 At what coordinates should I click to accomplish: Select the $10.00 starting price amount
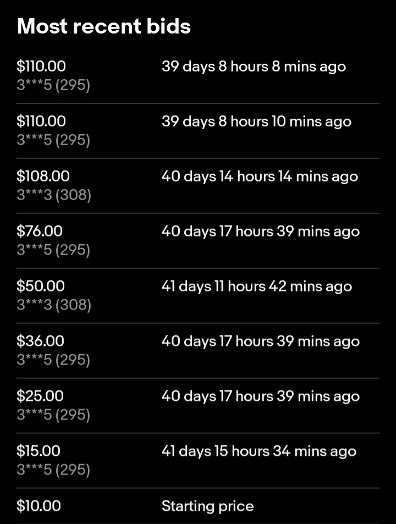[38, 506]
